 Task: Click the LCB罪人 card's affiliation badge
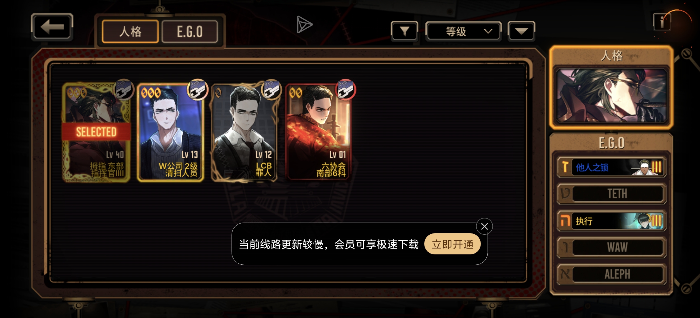(x=272, y=90)
